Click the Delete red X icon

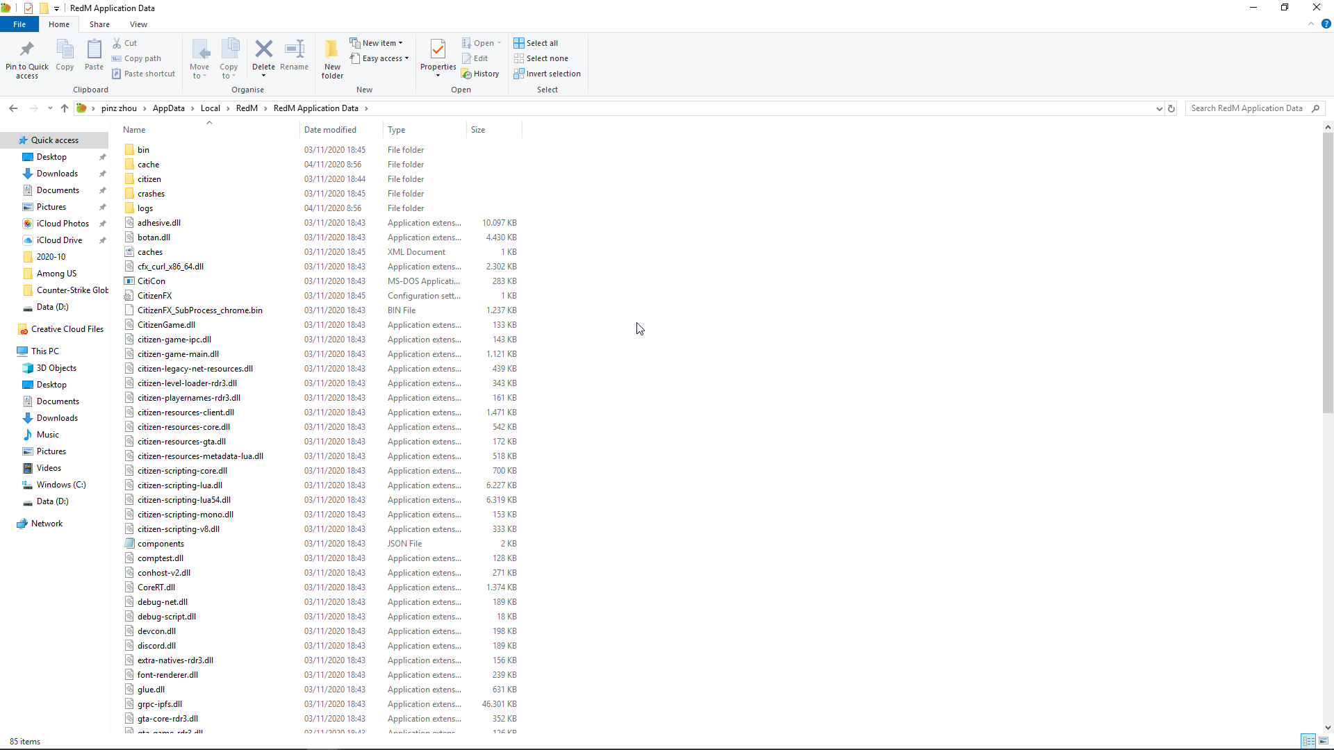[x=264, y=49]
